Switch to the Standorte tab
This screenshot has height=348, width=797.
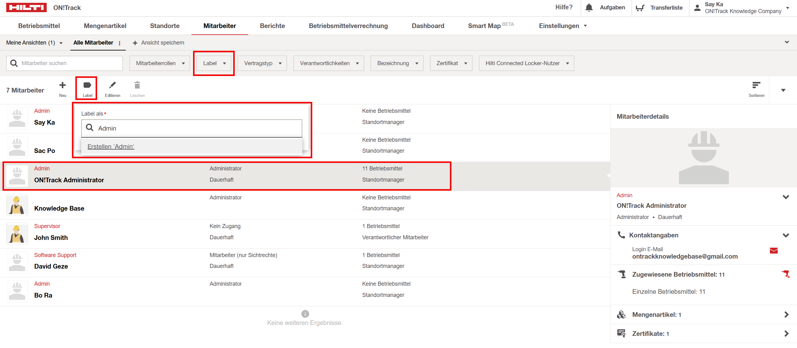[x=165, y=26]
